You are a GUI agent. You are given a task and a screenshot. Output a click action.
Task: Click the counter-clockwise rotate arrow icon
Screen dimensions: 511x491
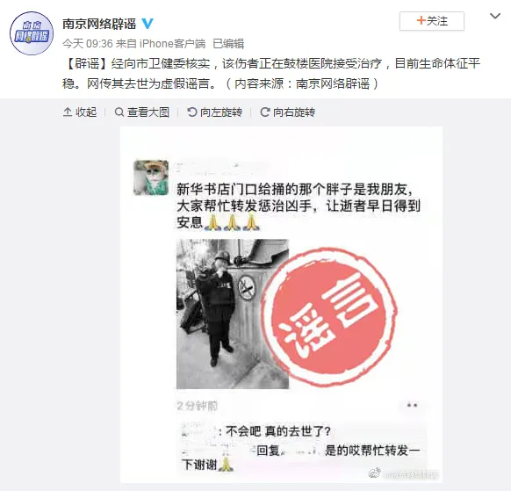coord(192,112)
